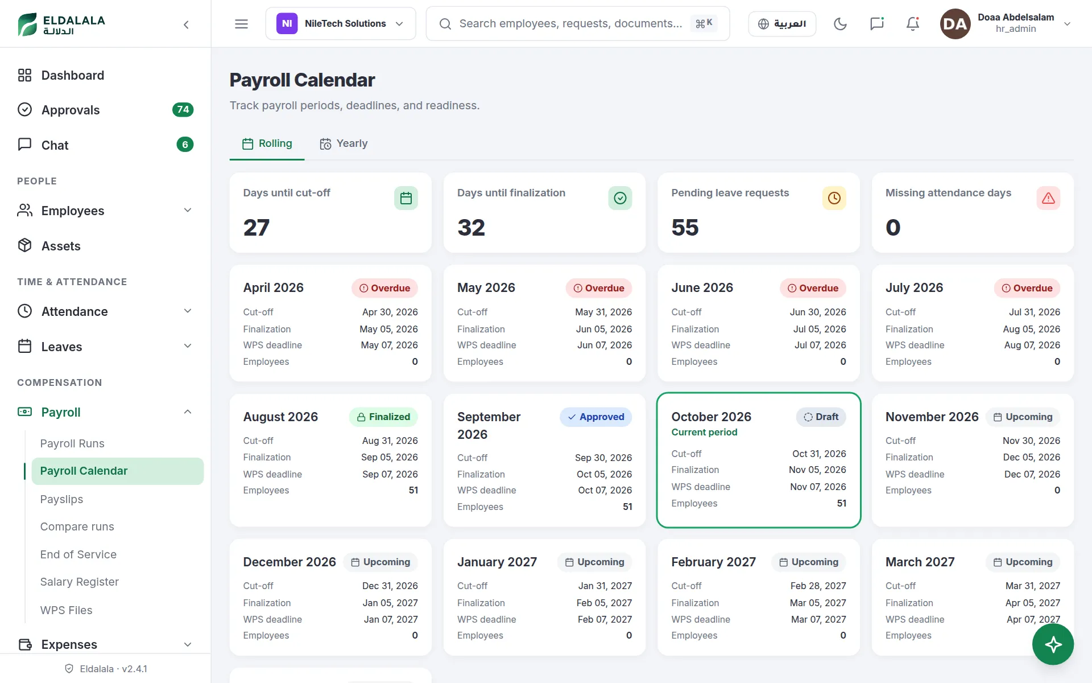The height and width of the screenshot is (683, 1092).
Task: Open Payslips in the sidebar
Action: coord(61,499)
